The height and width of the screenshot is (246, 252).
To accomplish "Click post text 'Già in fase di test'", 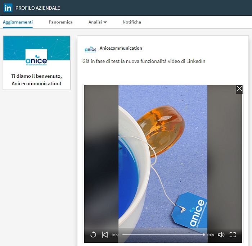I will point(144,61).
